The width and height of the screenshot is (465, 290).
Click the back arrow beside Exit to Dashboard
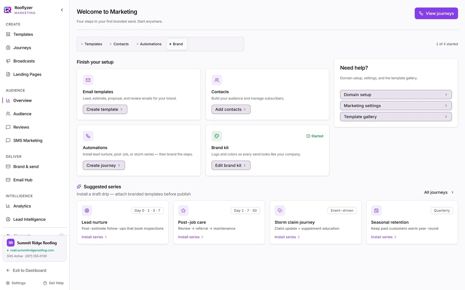point(8,270)
